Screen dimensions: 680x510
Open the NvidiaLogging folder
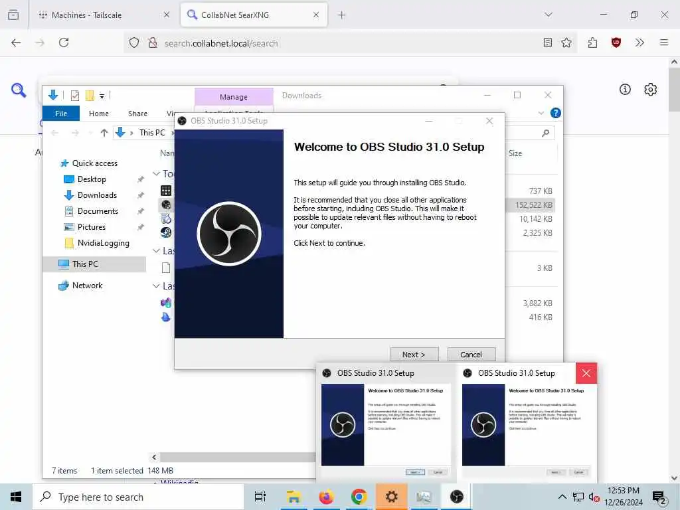103,243
